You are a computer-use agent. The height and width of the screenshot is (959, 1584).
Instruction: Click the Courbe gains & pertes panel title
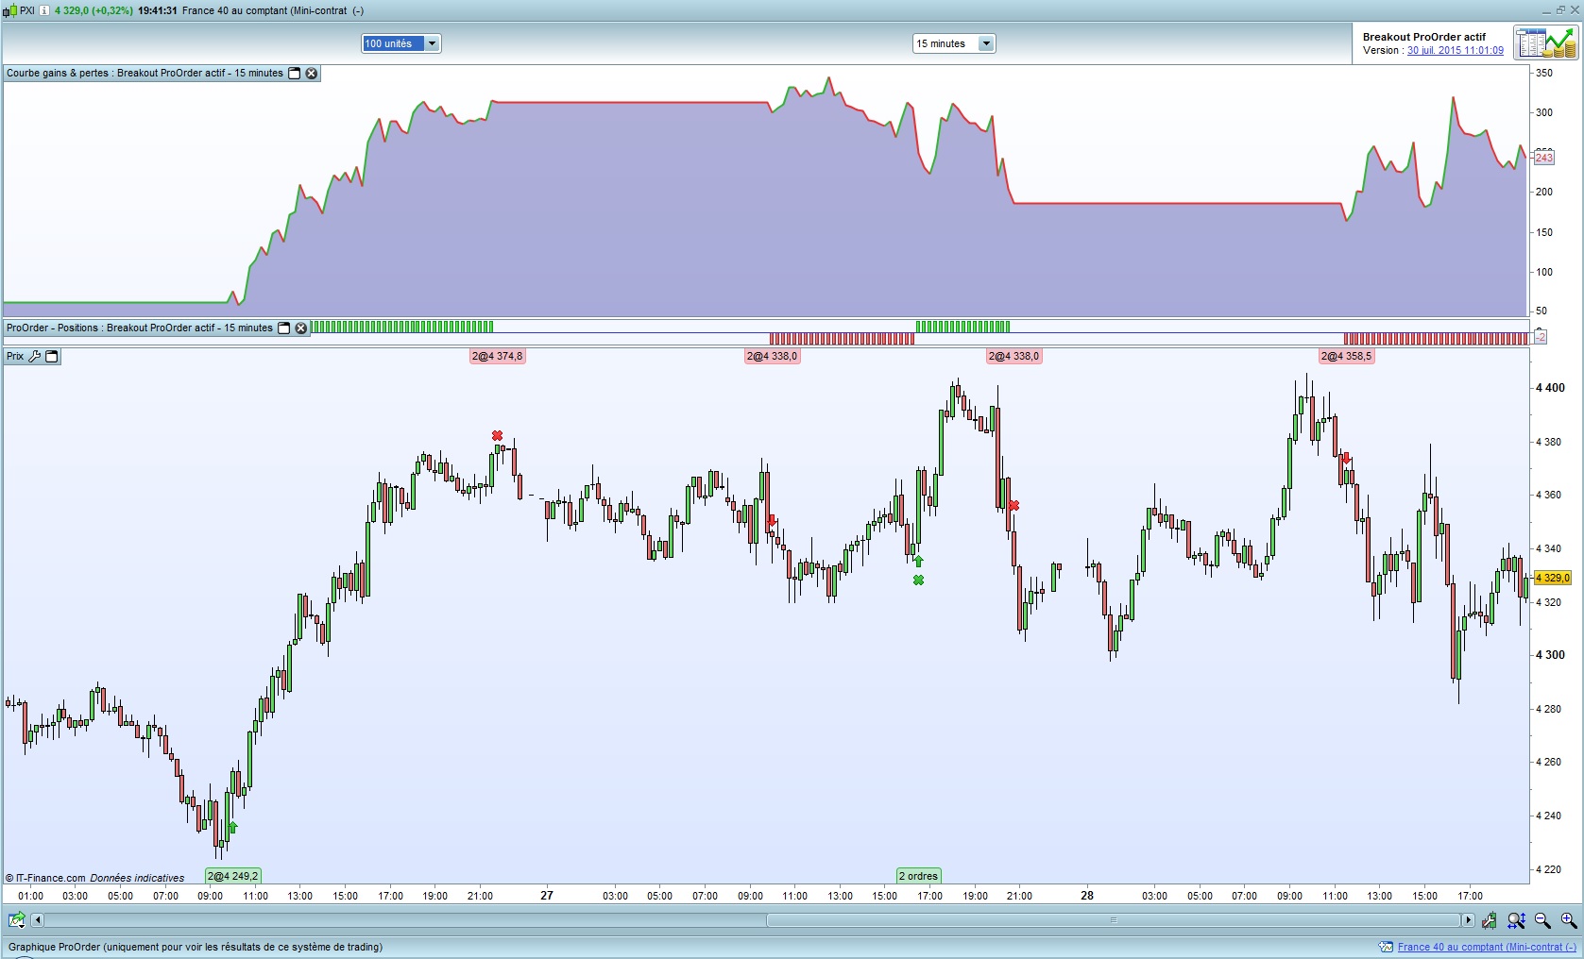[145, 73]
